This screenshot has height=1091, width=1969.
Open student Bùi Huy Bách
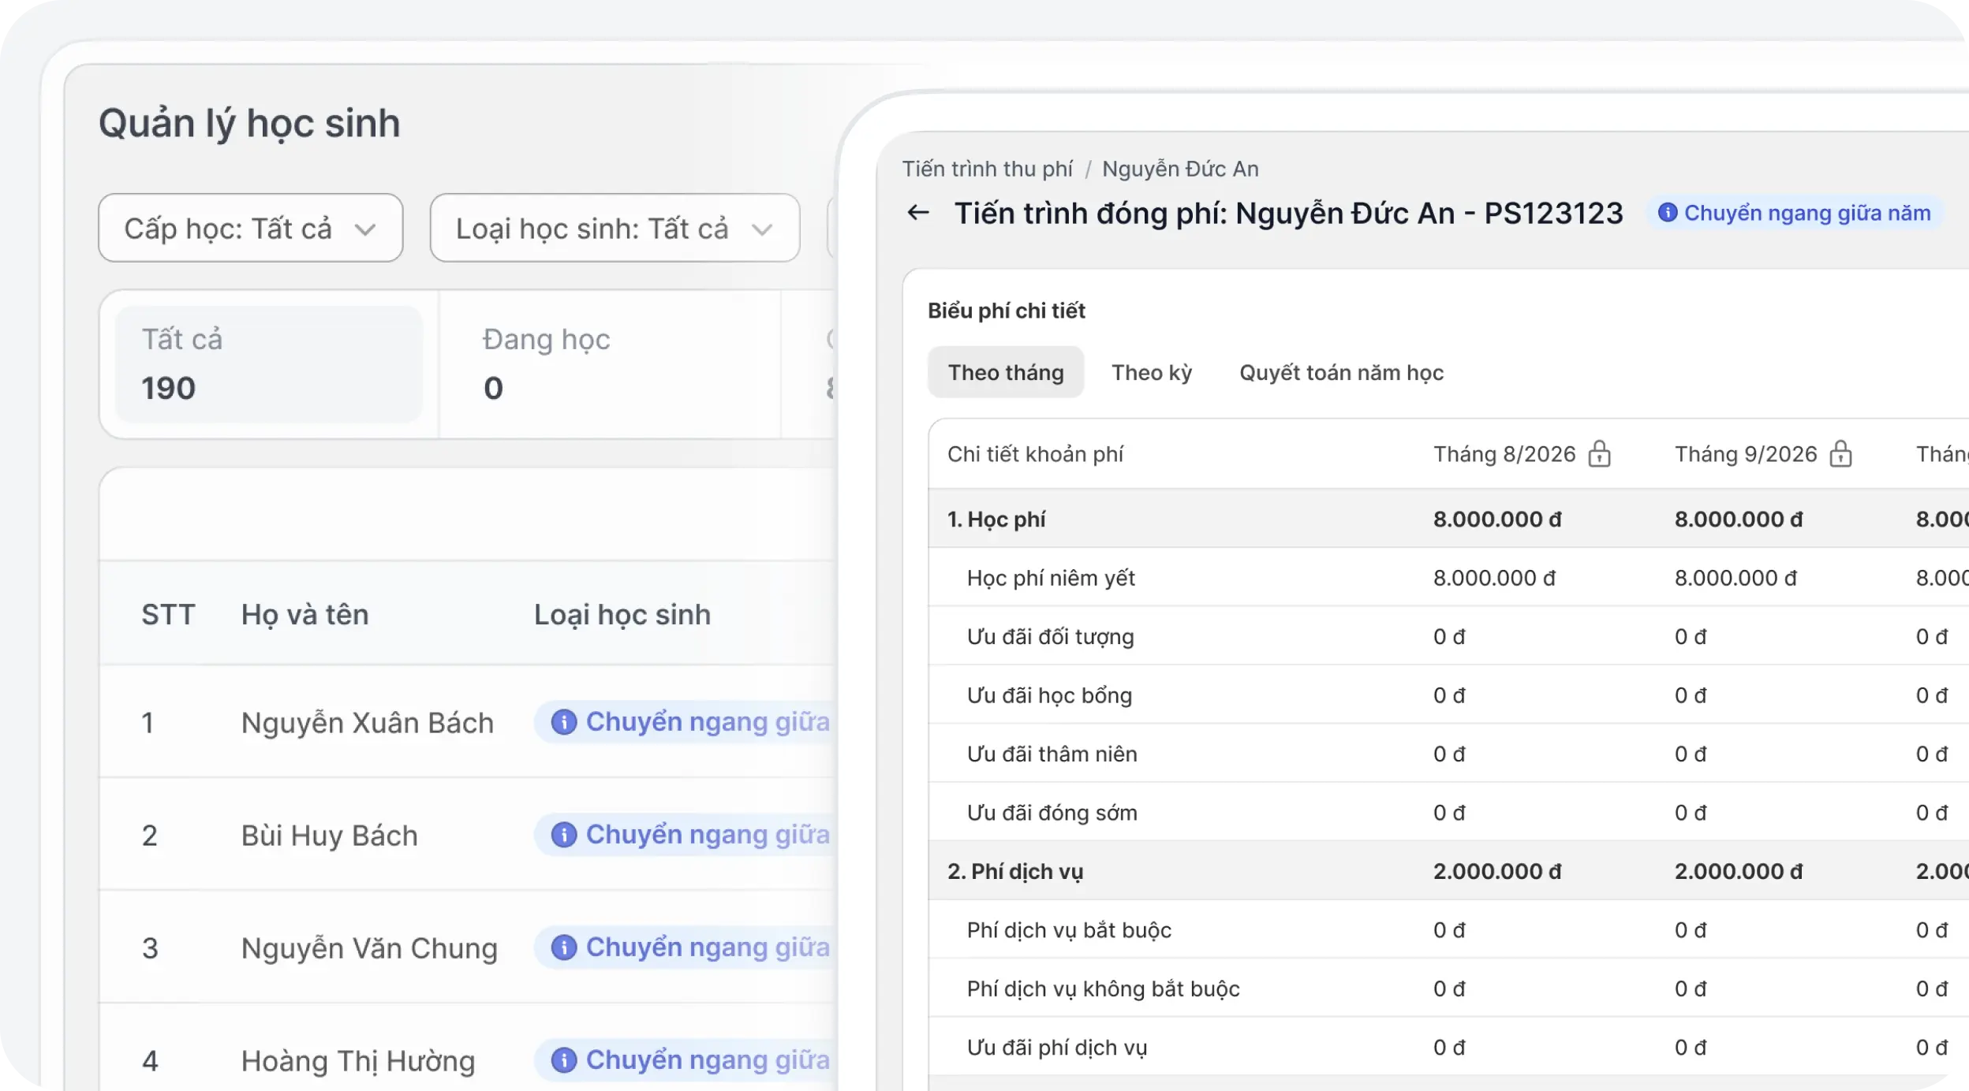tap(330, 835)
